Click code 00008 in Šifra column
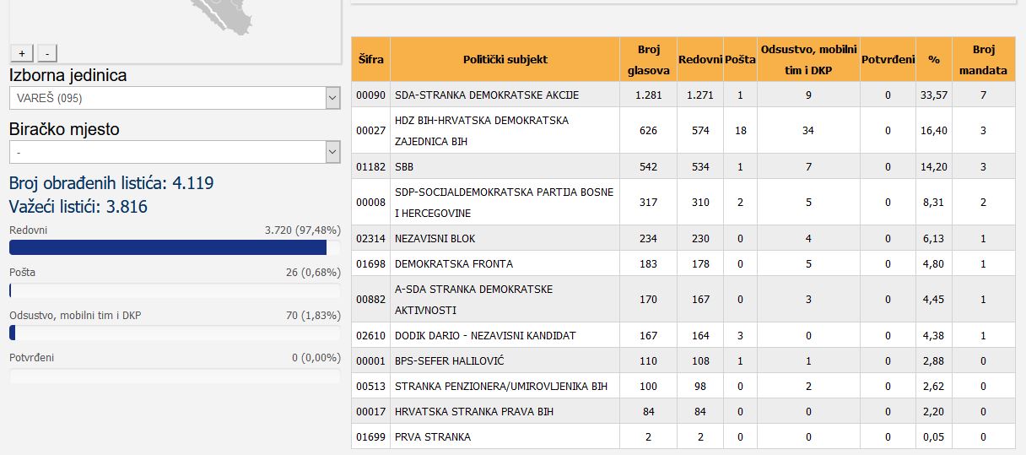The height and width of the screenshot is (455, 1026). pos(370,203)
